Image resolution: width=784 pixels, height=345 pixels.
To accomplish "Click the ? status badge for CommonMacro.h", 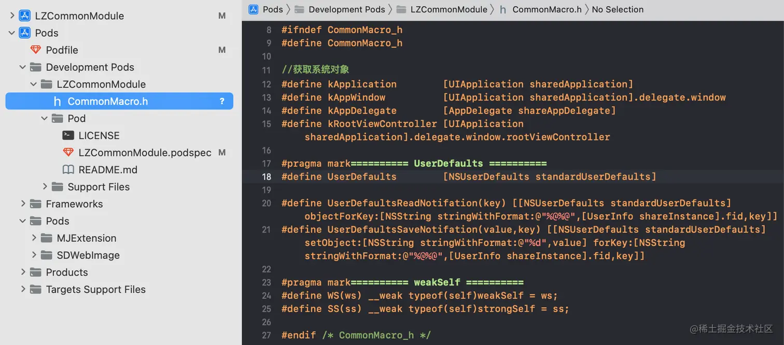I will [x=222, y=101].
